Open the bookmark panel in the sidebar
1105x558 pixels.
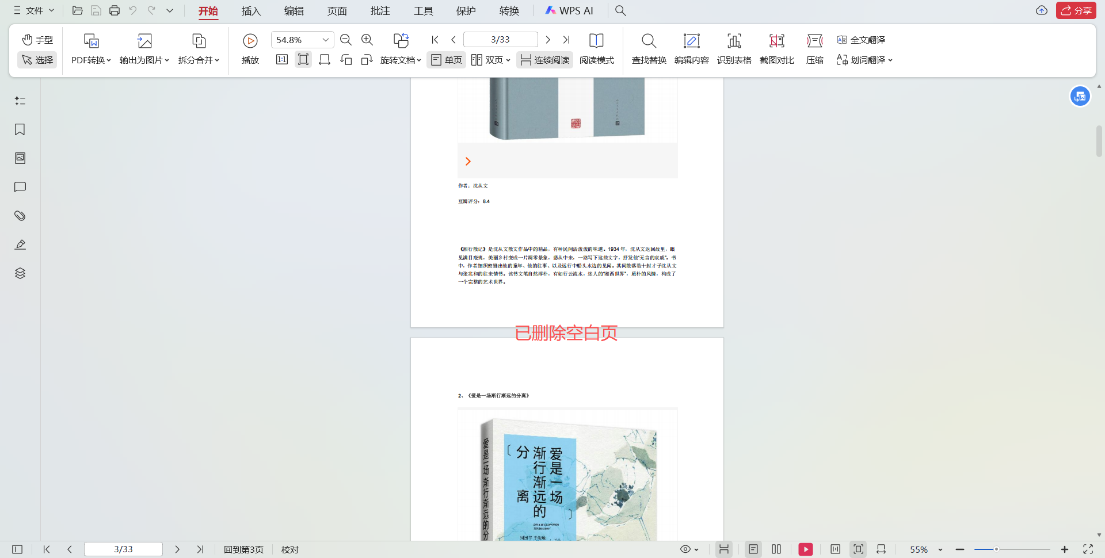[x=20, y=129]
